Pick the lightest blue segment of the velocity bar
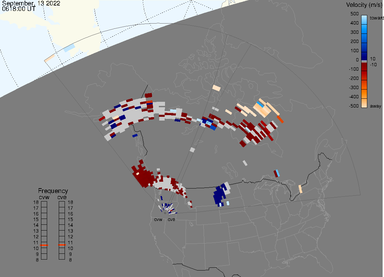Viewport: 384px width, 277px height. click(364, 20)
